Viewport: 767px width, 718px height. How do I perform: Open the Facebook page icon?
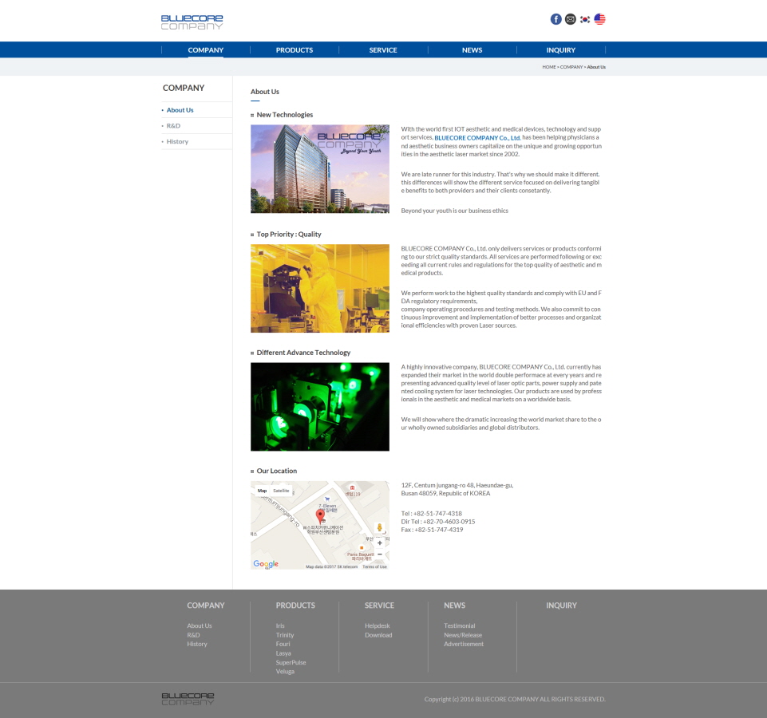click(555, 19)
